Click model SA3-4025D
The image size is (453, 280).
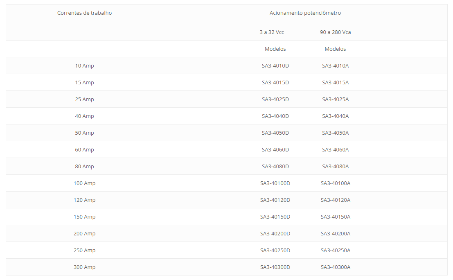(x=275, y=99)
